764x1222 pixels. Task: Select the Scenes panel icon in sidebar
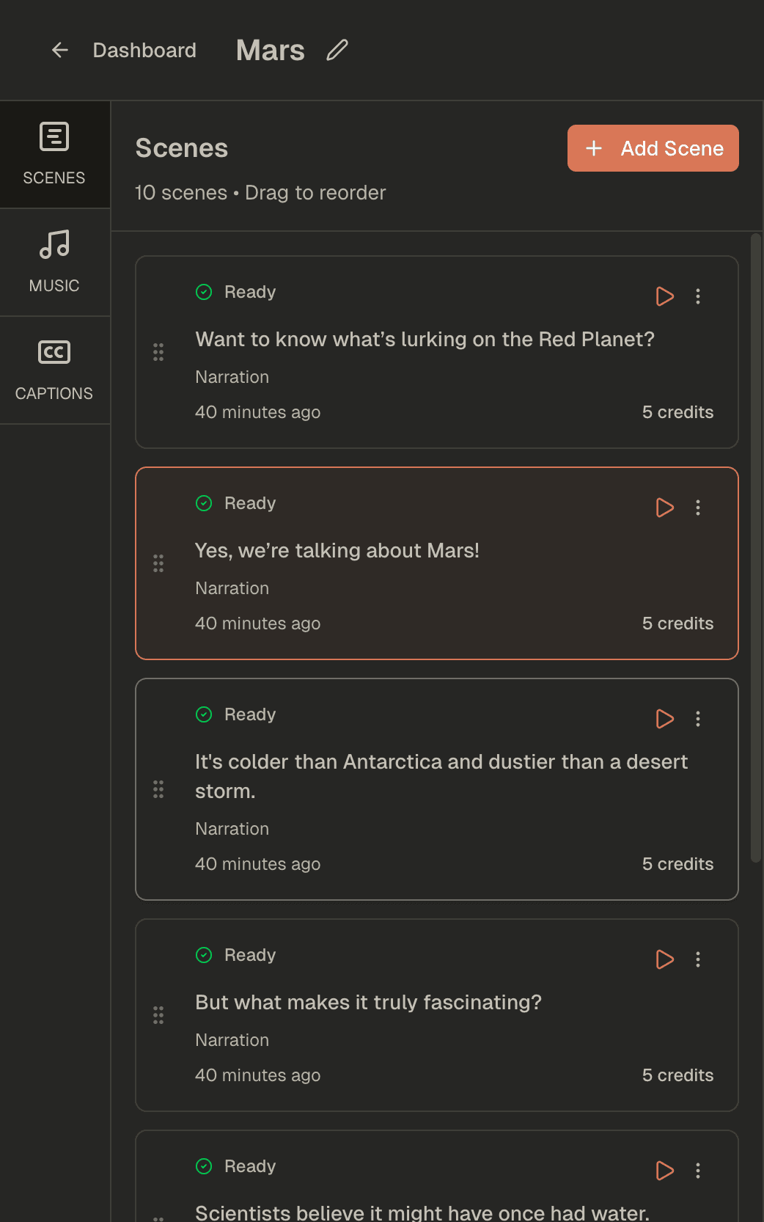(x=54, y=136)
